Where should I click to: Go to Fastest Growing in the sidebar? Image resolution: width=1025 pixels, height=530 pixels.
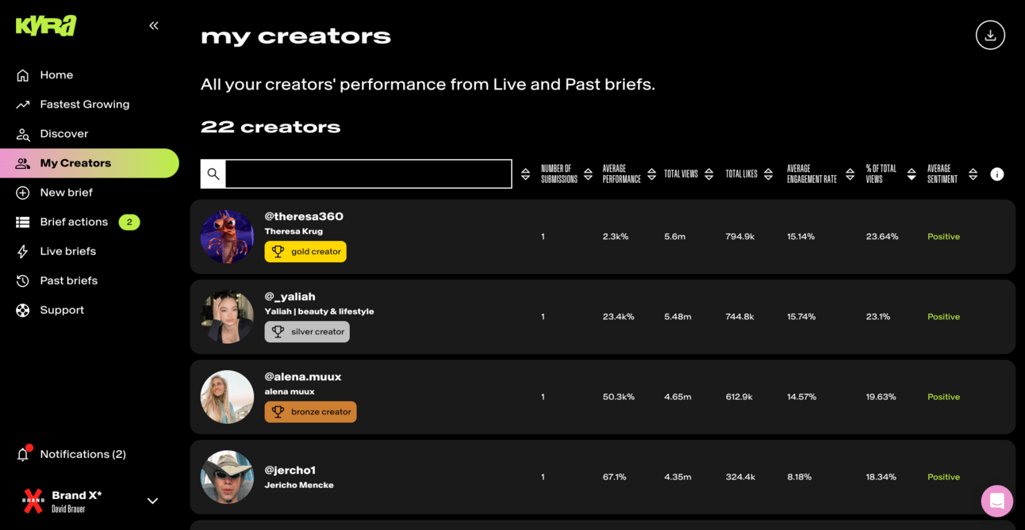(84, 105)
